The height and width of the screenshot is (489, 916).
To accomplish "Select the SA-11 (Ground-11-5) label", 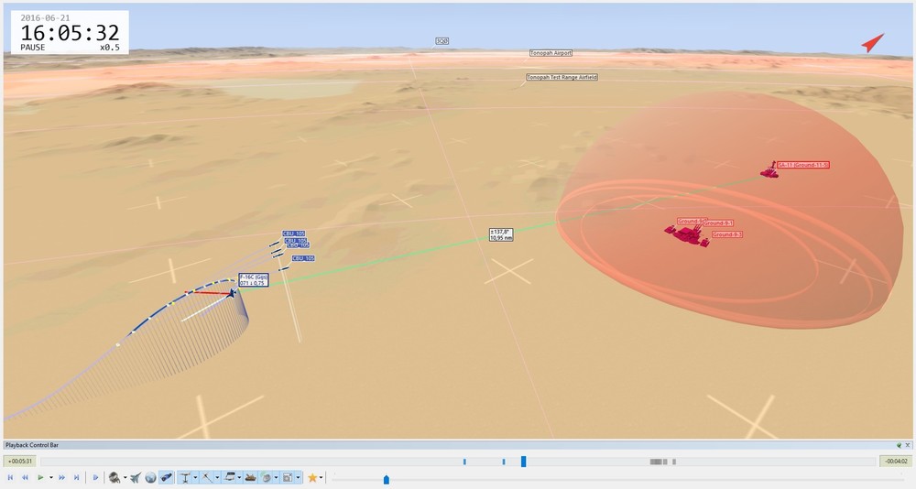I will pos(803,165).
